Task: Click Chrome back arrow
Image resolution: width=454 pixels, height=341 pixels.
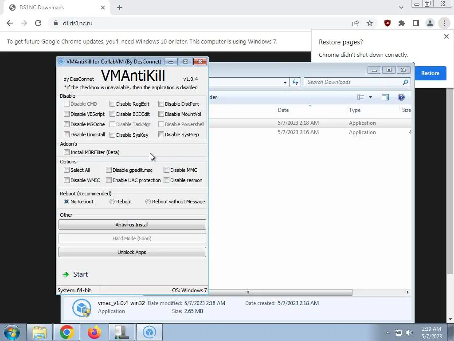Action: tap(10, 23)
